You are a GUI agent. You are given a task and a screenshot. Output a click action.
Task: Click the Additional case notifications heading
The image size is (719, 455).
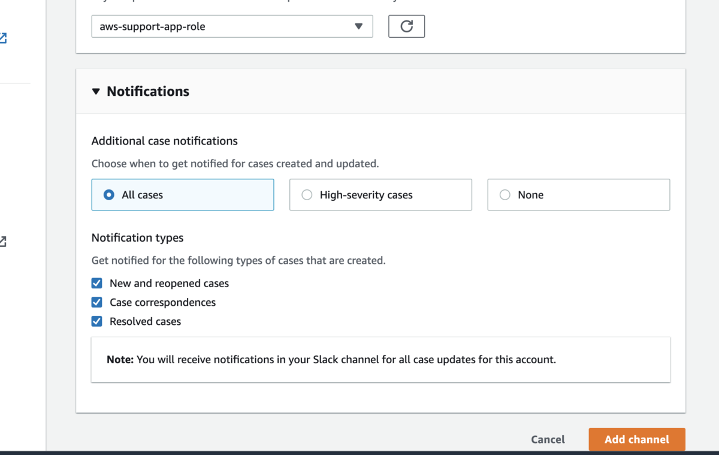point(164,141)
